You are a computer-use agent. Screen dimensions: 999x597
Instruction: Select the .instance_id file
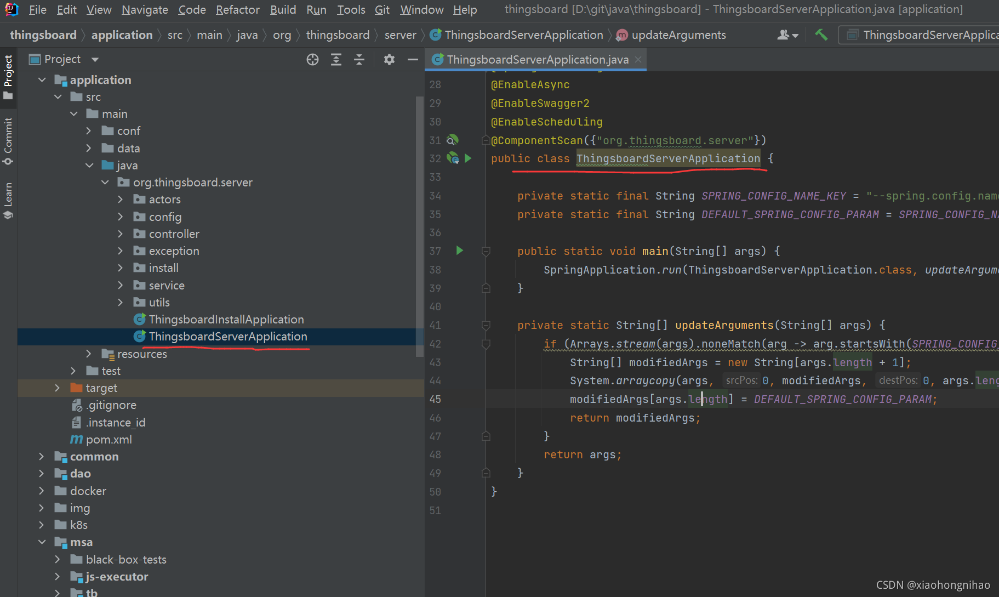tap(109, 423)
